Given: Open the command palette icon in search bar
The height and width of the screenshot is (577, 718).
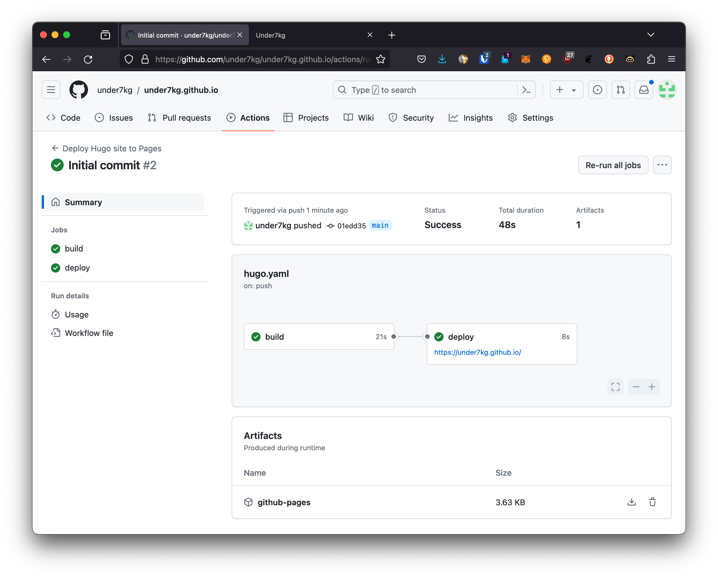Looking at the screenshot, I should pos(526,90).
